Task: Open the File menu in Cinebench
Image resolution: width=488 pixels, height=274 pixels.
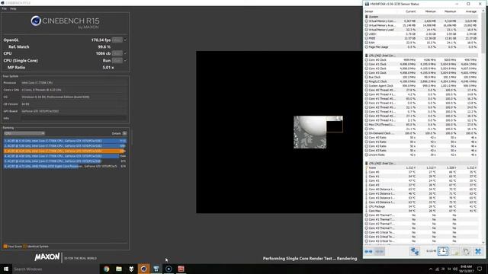Action: click(4, 8)
